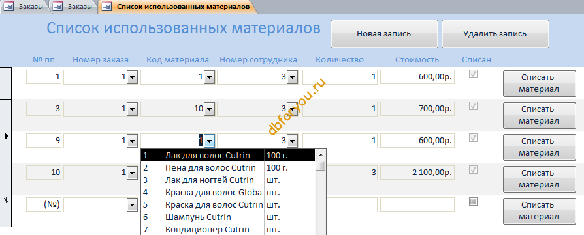Switch to the first Заказы tab
The image size is (584, 235).
25,7
